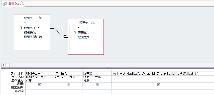Click left arrow of horizontal scrollbar

[x=3, y=65]
